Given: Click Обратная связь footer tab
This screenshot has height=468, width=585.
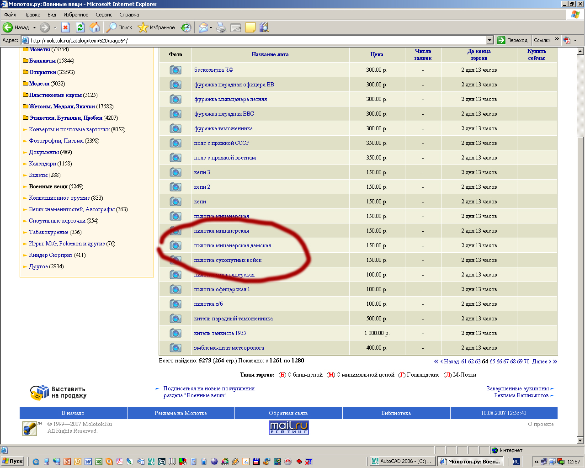Looking at the screenshot, I should click(x=288, y=413).
